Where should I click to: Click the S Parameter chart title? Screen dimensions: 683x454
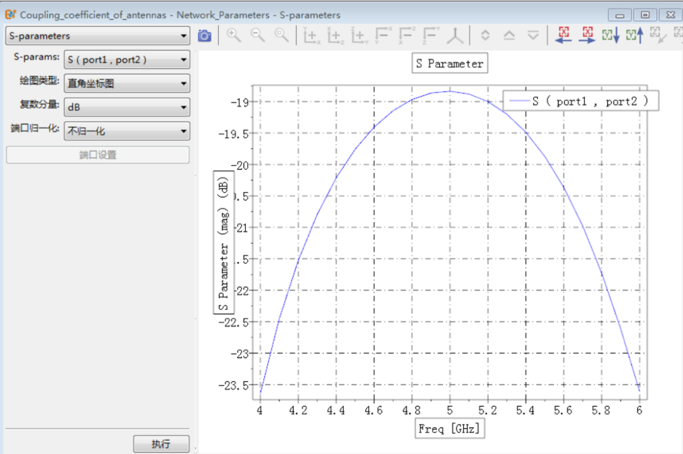(x=450, y=64)
